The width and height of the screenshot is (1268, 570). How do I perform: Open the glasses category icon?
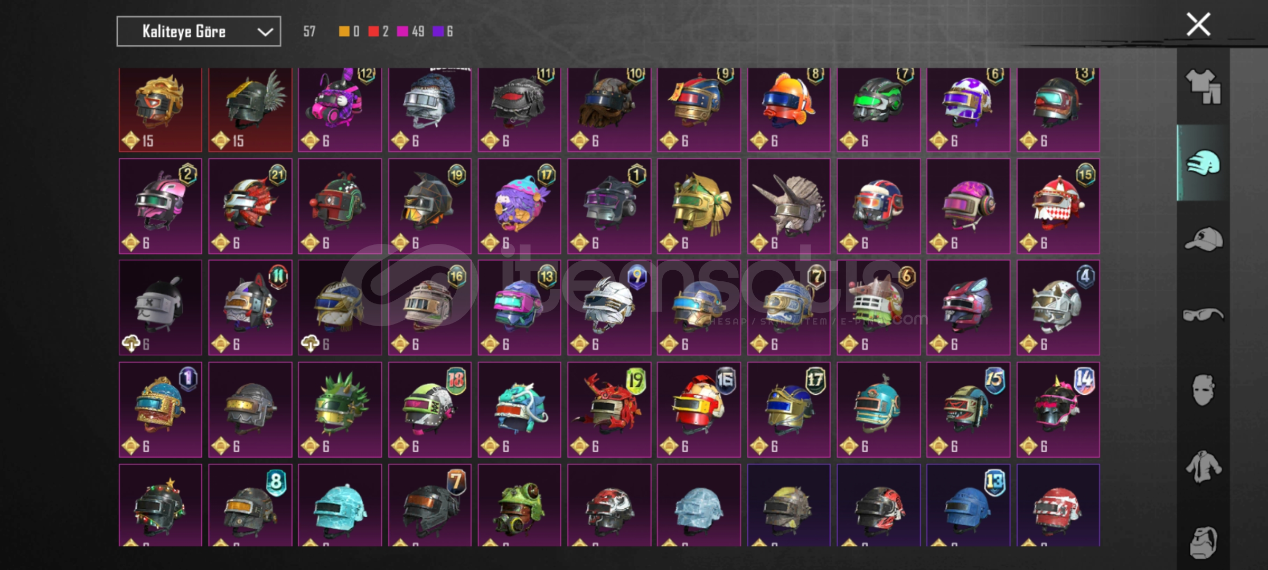[1203, 315]
